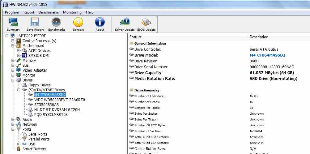This screenshot has height=154, width=310.
Task: Click the ACPI Devices icon
Action: [x=24, y=50]
